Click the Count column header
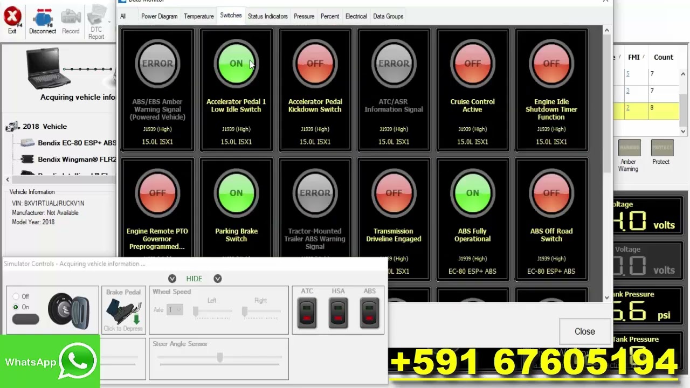Image resolution: width=690 pixels, height=388 pixels. pos(663,57)
